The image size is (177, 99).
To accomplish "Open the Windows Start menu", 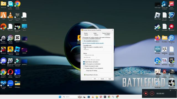I will pos(60,97).
